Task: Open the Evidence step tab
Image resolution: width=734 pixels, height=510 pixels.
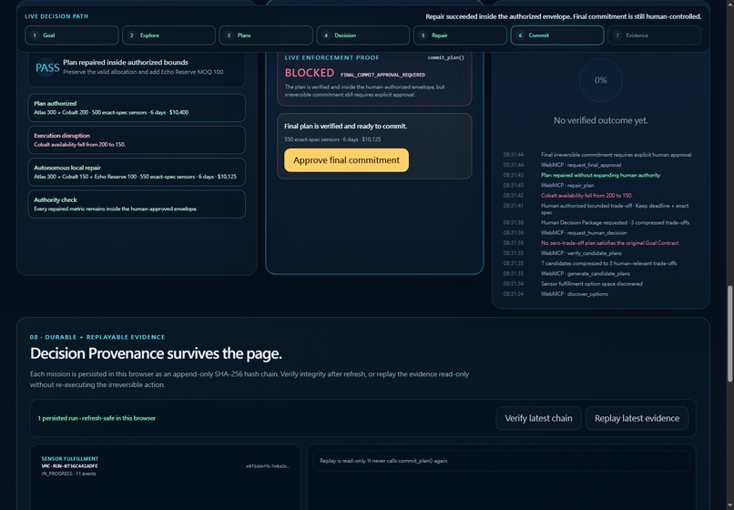Action: (655, 36)
